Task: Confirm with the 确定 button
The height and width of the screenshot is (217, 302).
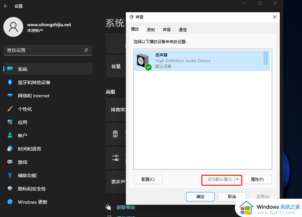Action: [200, 197]
